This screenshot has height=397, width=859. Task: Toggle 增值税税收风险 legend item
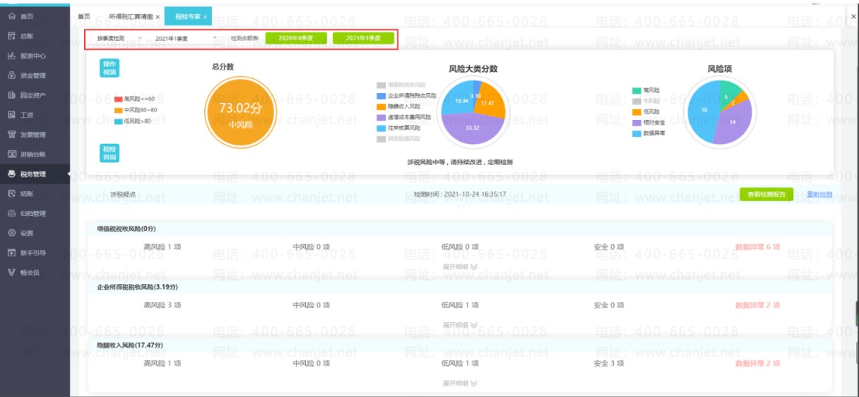coord(408,85)
